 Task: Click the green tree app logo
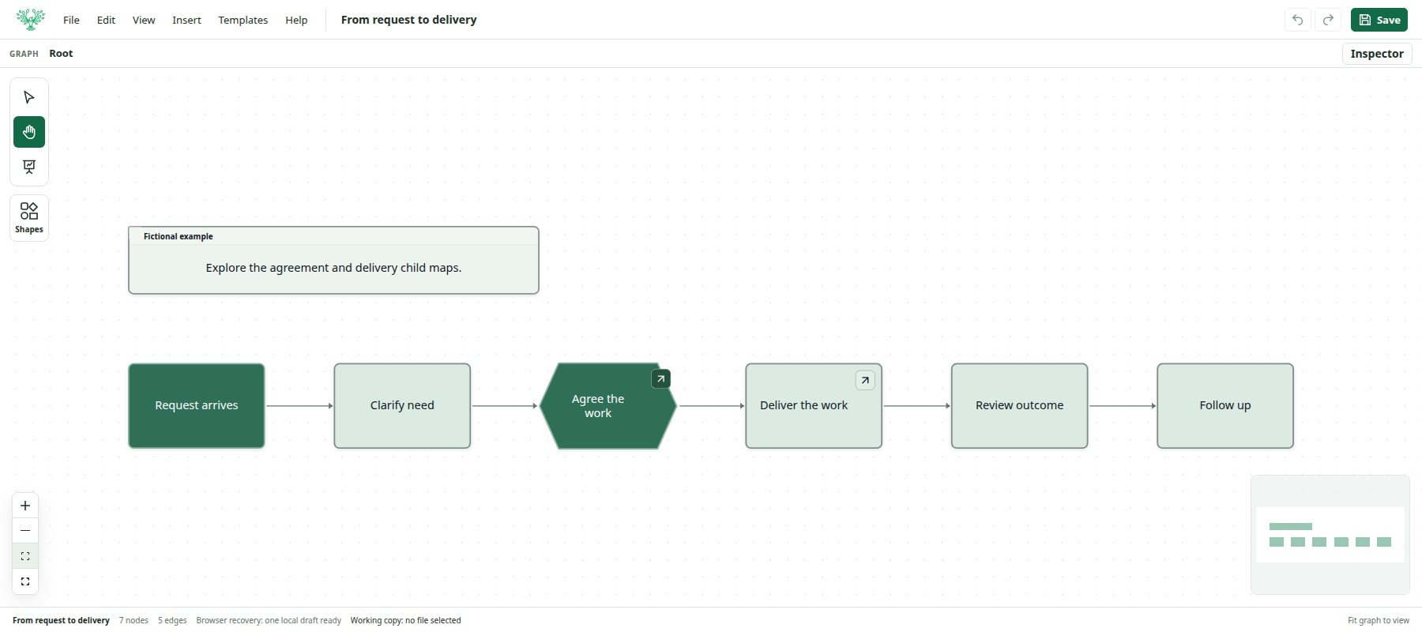click(x=31, y=20)
